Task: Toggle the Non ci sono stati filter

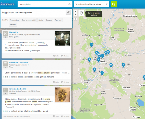Action: click(29, 20)
